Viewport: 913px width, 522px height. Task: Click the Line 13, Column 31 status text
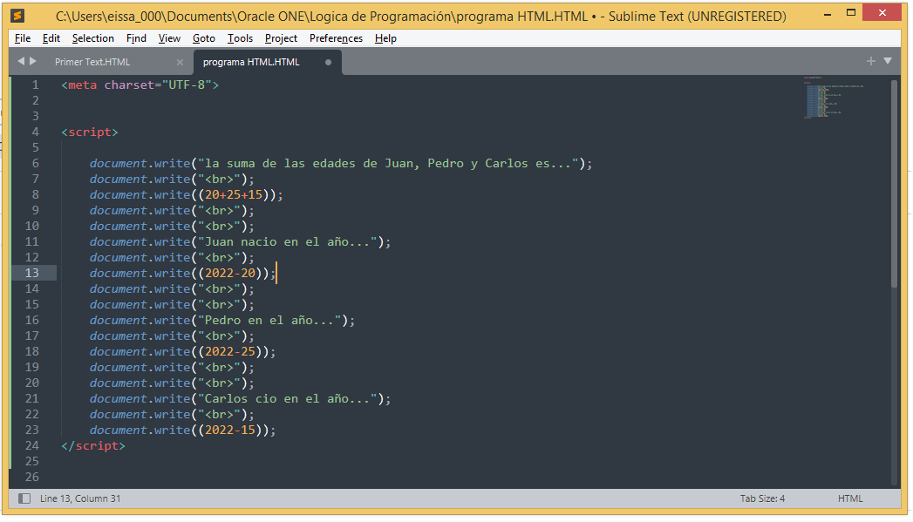[x=80, y=498]
